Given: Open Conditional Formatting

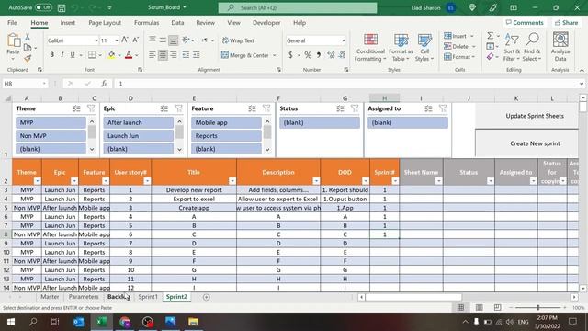Looking at the screenshot, I should click(370, 48).
